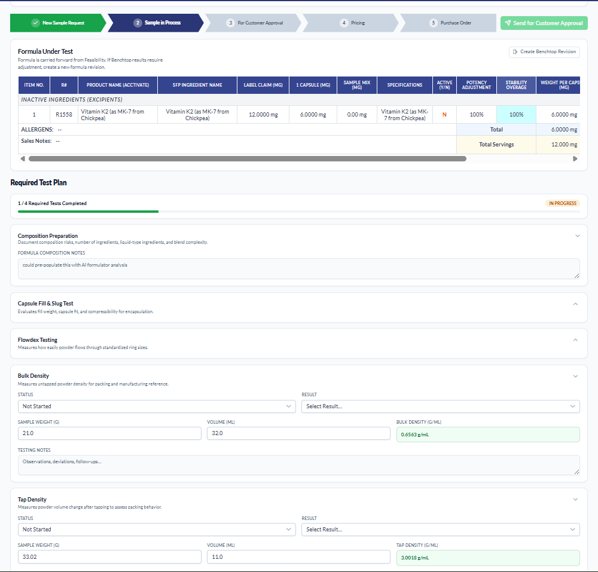Switch to the Pricing step

pyautogui.click(x=351, y=23)
